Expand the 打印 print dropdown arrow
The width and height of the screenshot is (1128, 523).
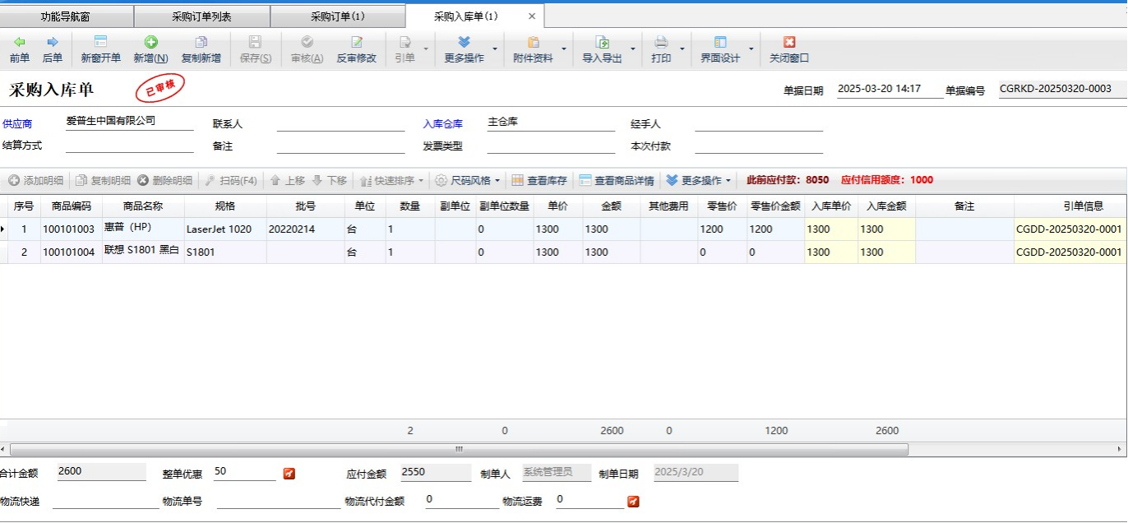pyautogui.click(x=682, y=49)
